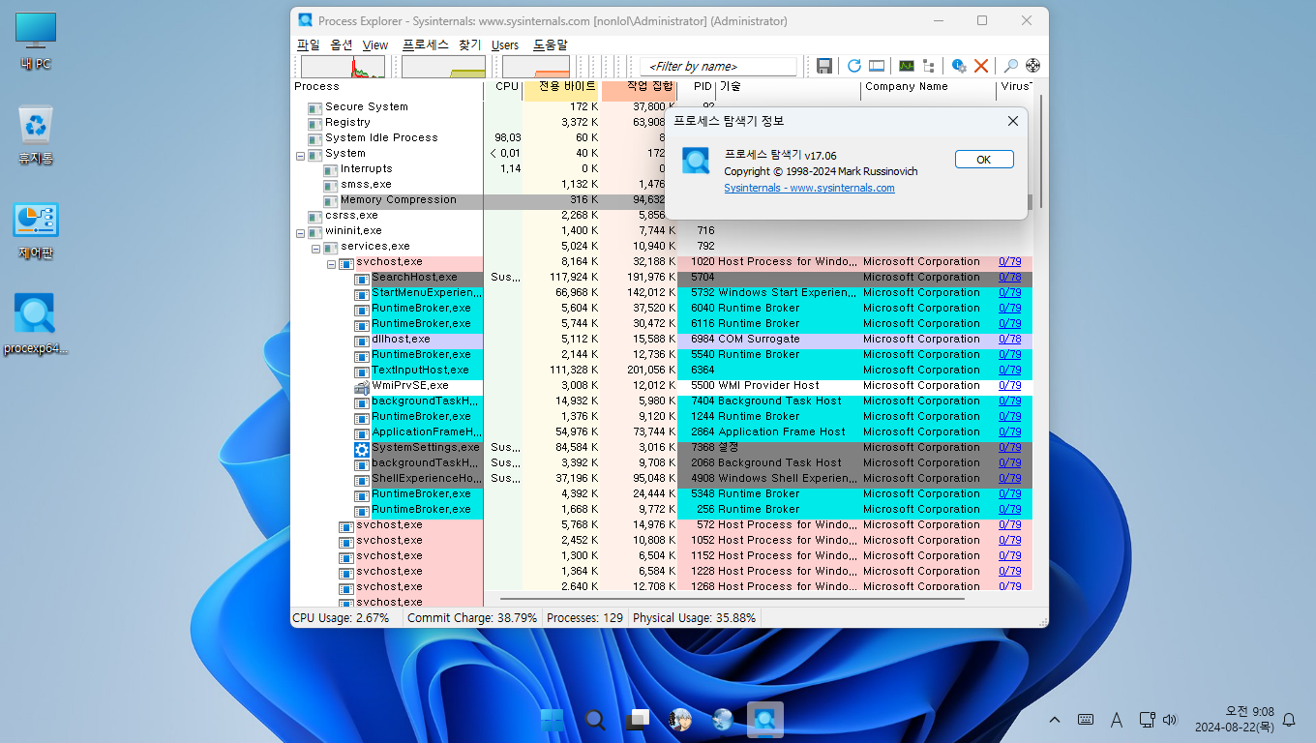The height and width of the screenshot is (743, 1316).
Task: Collapse the services.exe tree node
Action: [315, 247]
